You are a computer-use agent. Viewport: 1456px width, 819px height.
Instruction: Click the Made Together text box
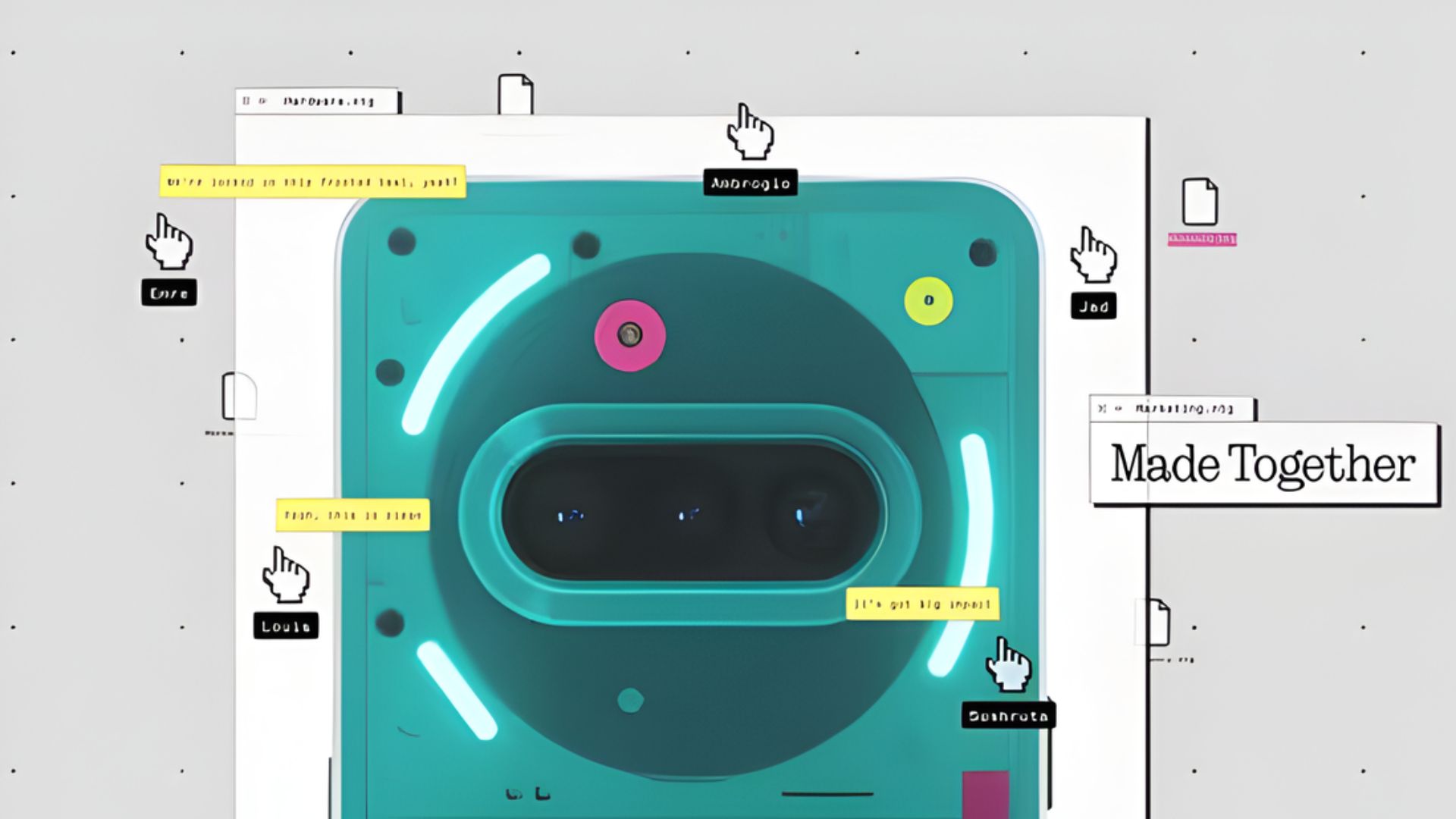(1263, 463)
